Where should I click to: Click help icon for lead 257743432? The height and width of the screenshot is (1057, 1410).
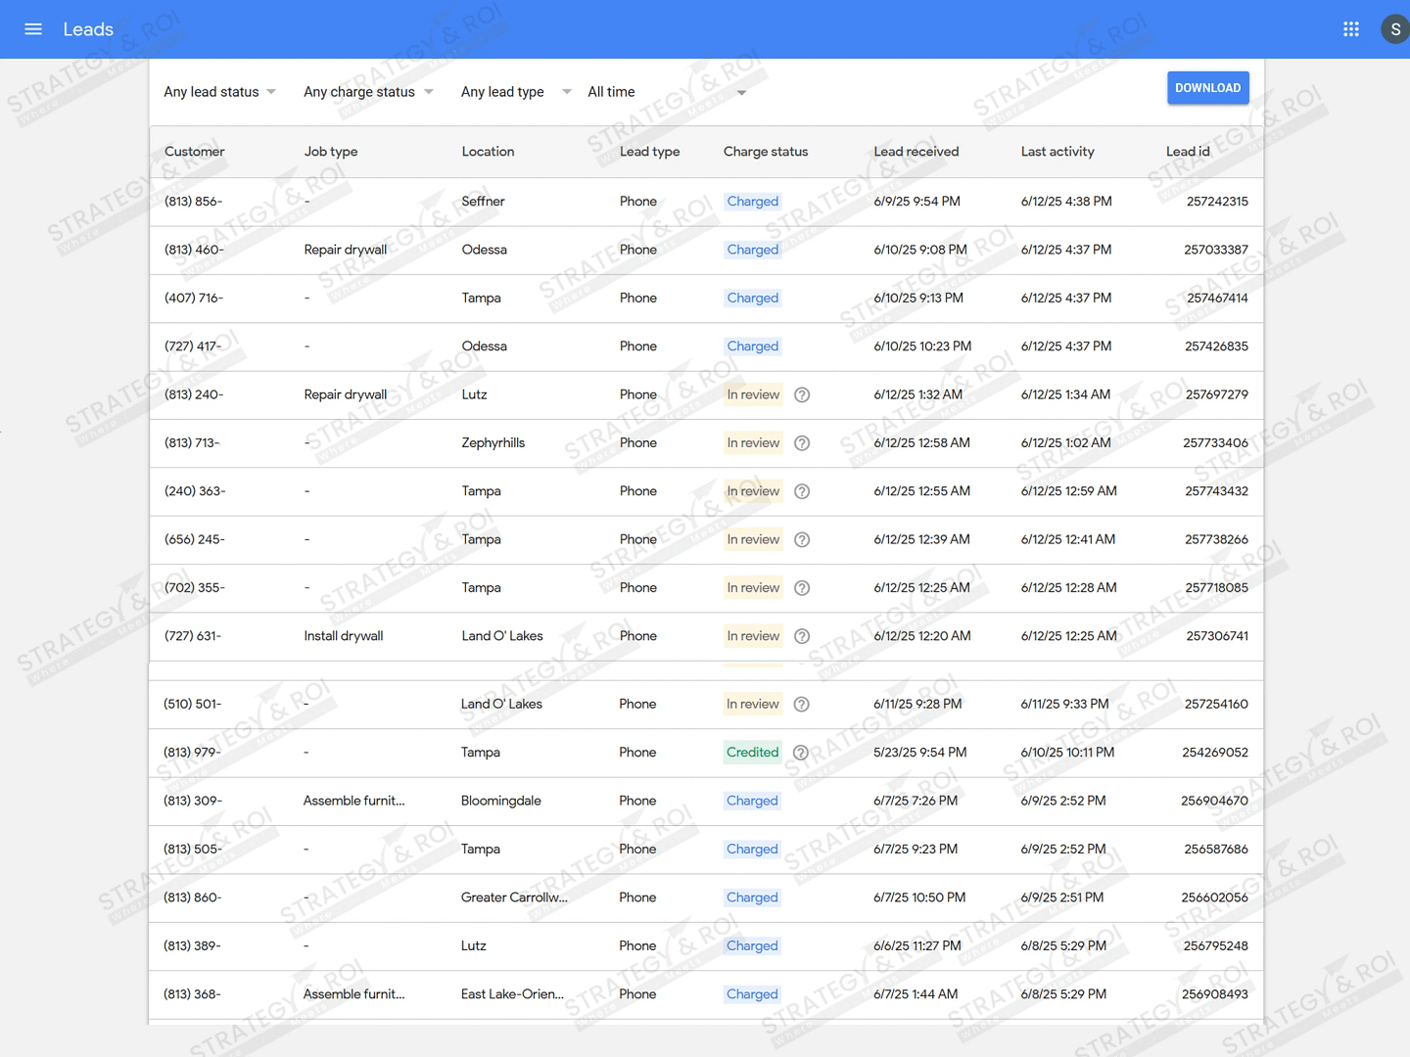click(802, 491)
